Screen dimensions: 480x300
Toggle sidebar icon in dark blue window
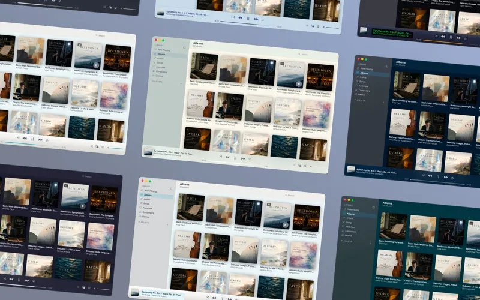click(x=387, y=67)
